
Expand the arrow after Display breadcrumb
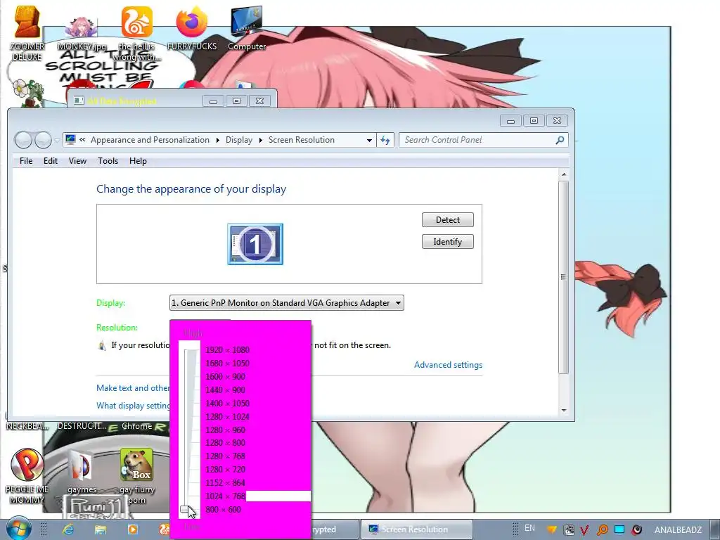coord(260,140)
